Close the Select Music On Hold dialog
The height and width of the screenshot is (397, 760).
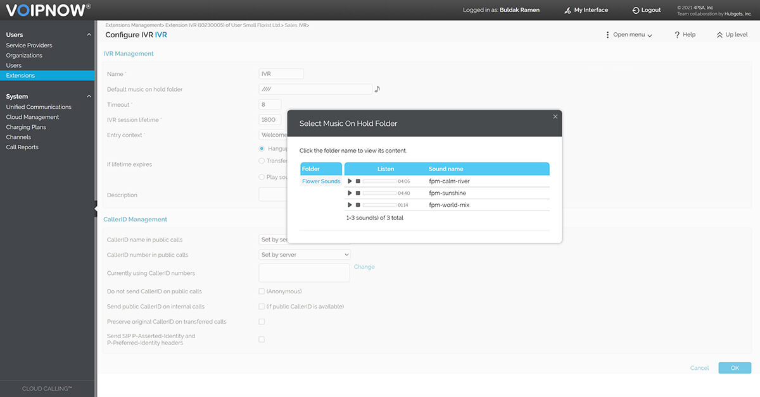point(555,116)
